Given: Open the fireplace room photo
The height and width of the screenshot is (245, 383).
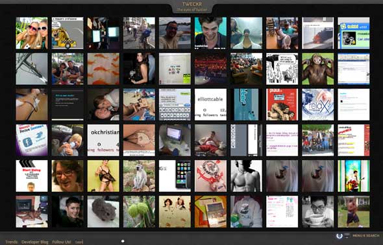Looking at the screenshot, I should click(32, 211).
